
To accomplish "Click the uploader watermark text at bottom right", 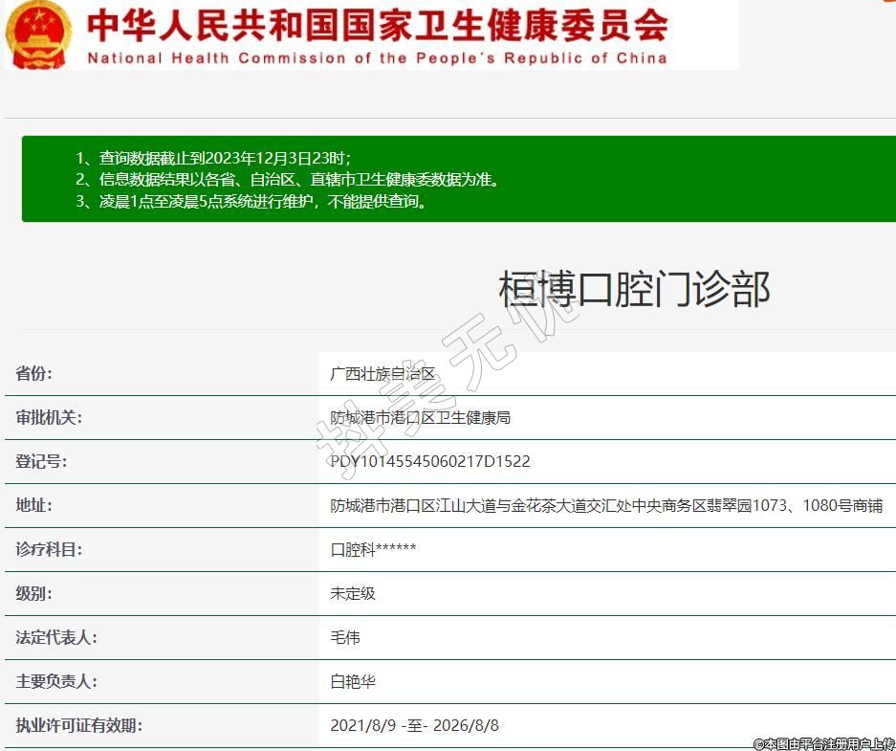I will (823, 742).
